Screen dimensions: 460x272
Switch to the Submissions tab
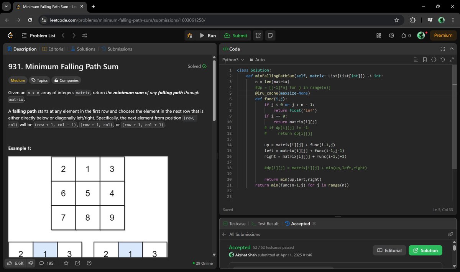[x=117, y=49]
